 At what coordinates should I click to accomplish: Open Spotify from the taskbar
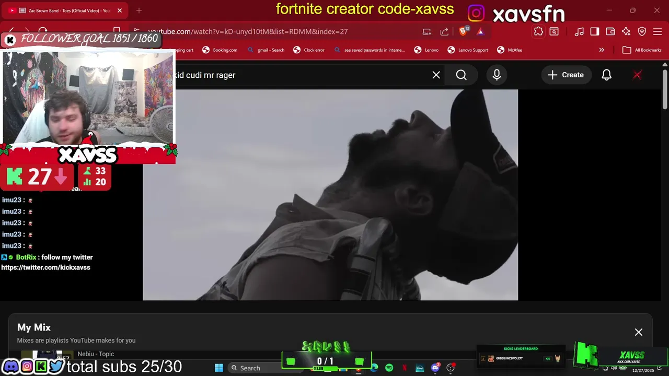coord(389,368)
